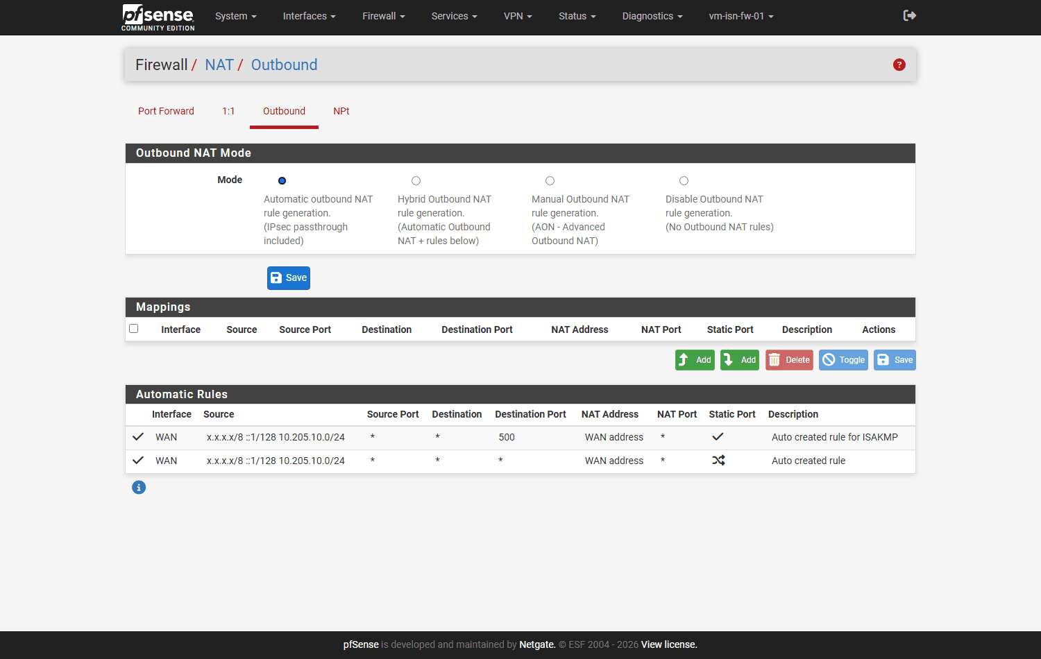This screenshot has width=1041, height=659.
Task: Open the VPN dropdown menu
Action: [518, 16]
